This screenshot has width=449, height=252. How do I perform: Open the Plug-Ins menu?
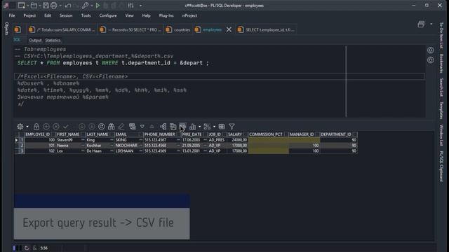coord(166,15)
